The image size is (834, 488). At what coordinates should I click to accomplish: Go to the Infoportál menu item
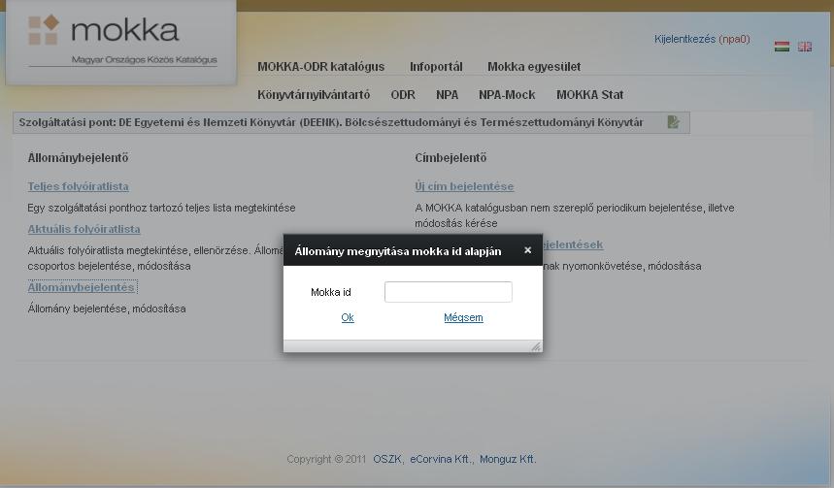coord(436,67)
